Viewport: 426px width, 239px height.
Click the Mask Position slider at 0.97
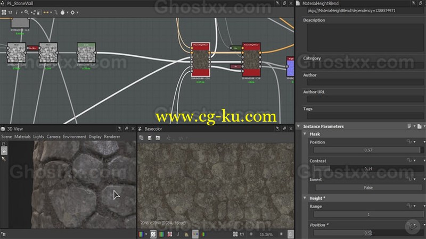[368, 150]
